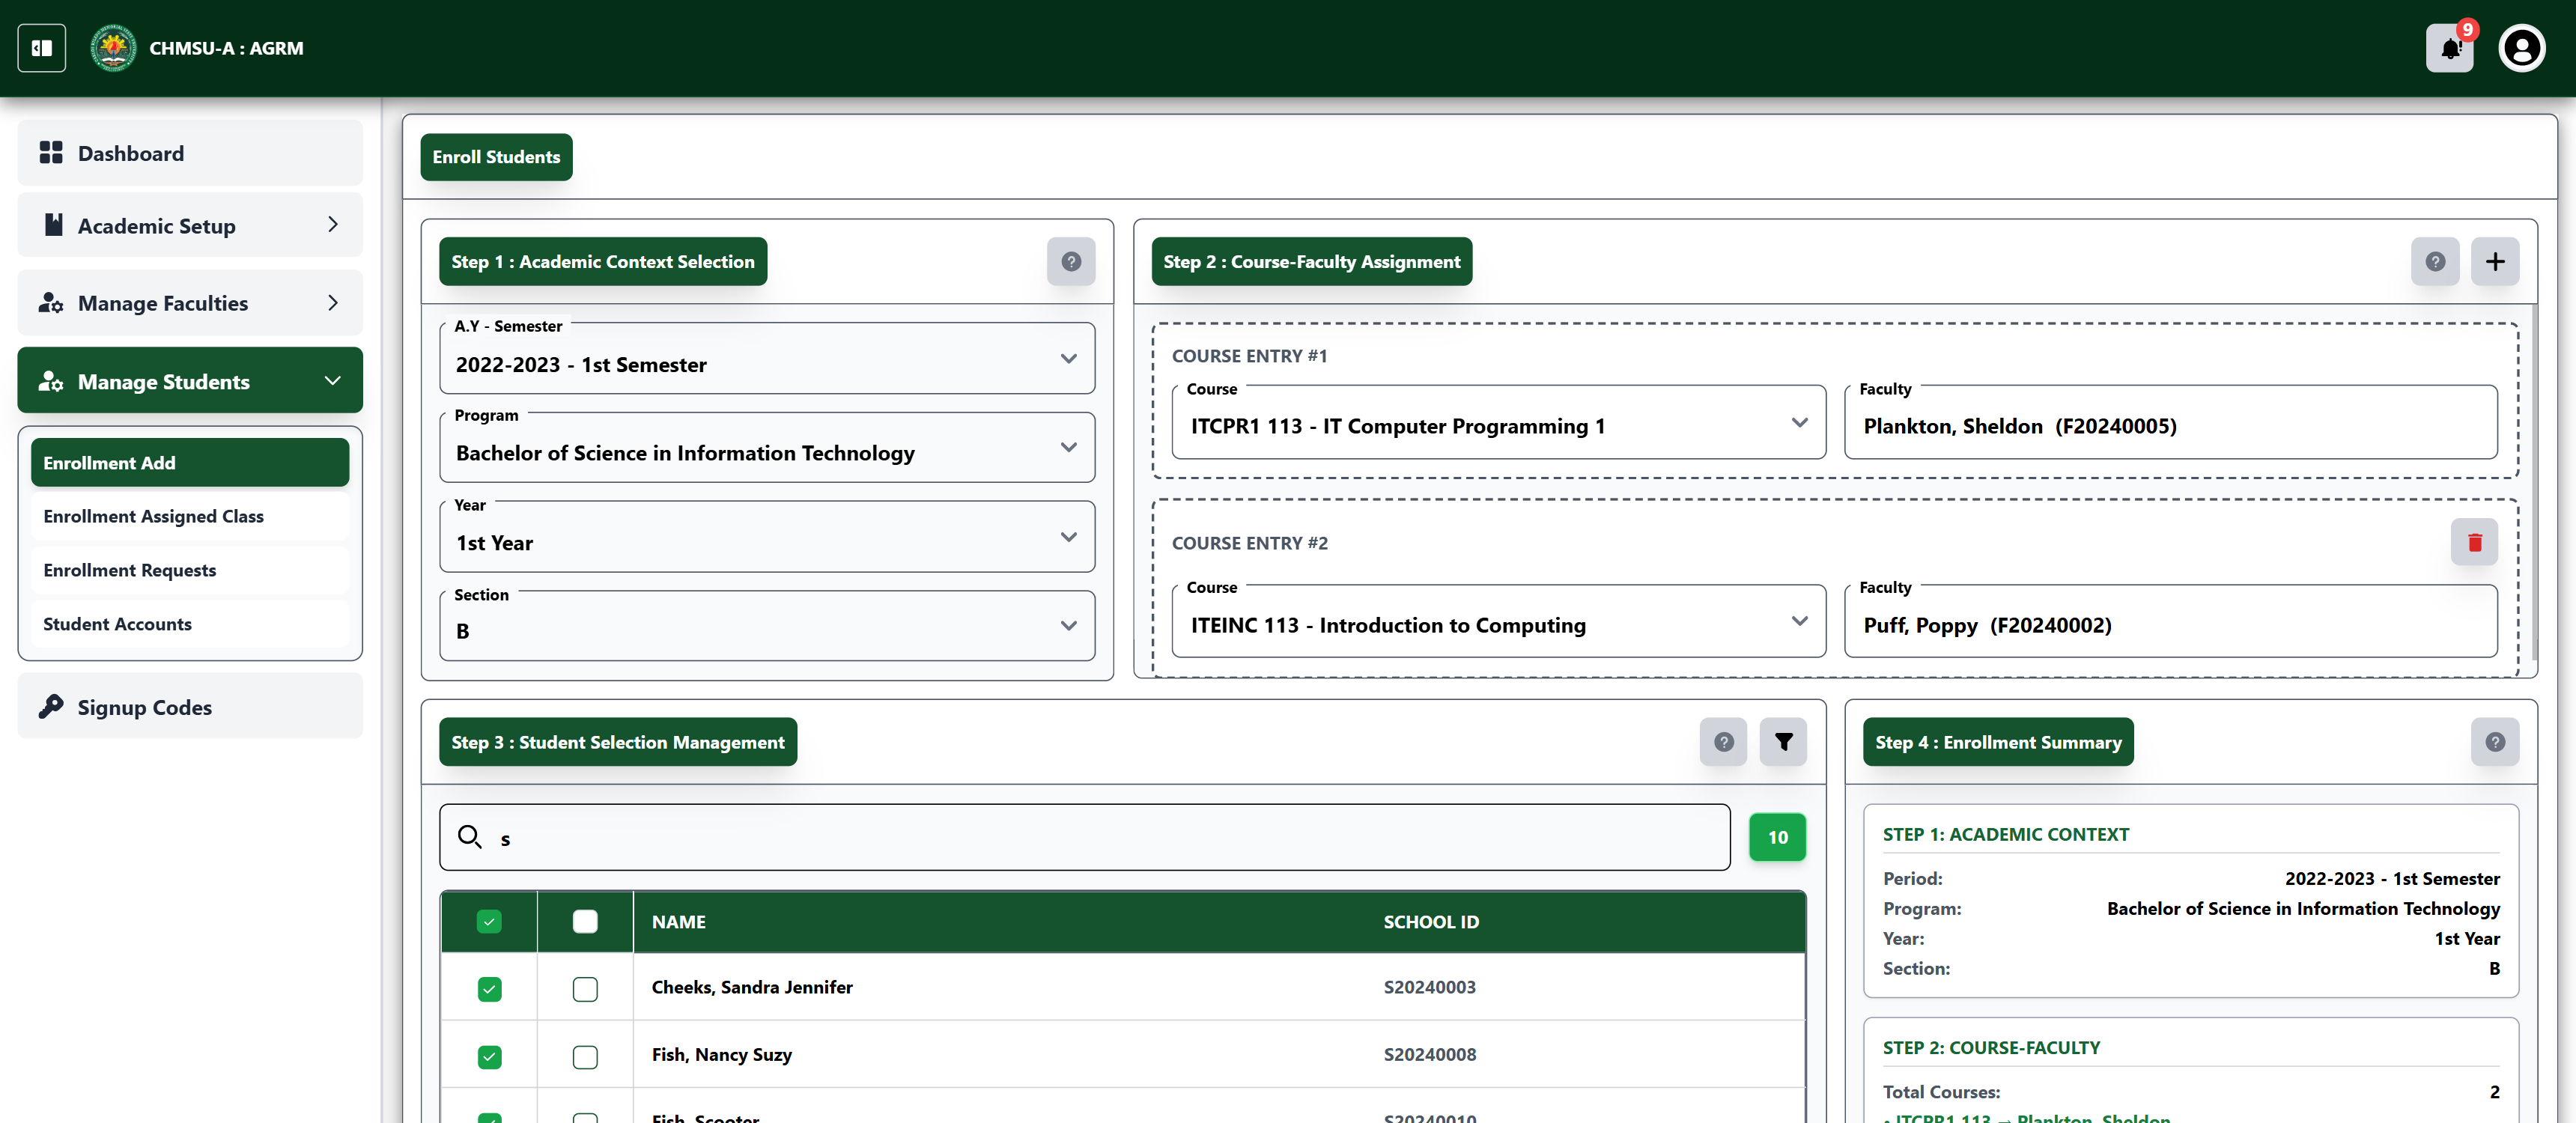Viewport: 2576px width, 1123px height.
Task: Open the Section dropdown
Action: pyautogui.click(x=767, y=626)
